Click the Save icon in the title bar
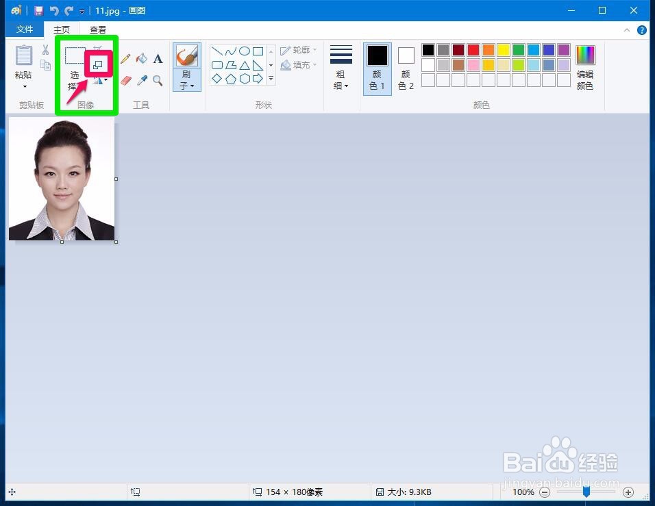The height and width of the screenshot is (506, 655). pyautogui.click(x=39, y=10)
